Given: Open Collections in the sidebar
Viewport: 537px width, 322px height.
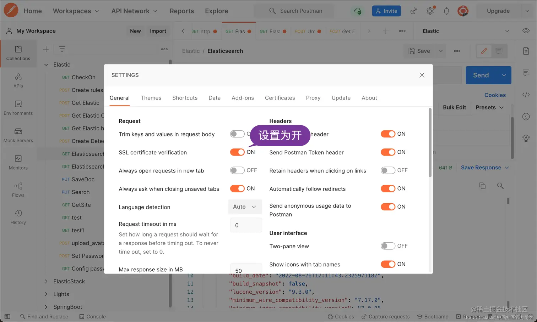Looking at the screenshot, I should coord(18,53).
